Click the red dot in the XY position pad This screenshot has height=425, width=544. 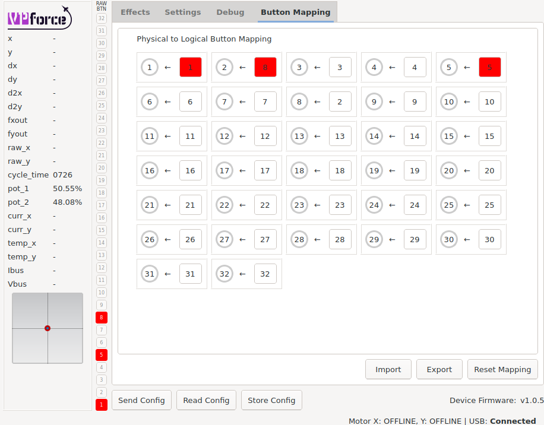48,327
